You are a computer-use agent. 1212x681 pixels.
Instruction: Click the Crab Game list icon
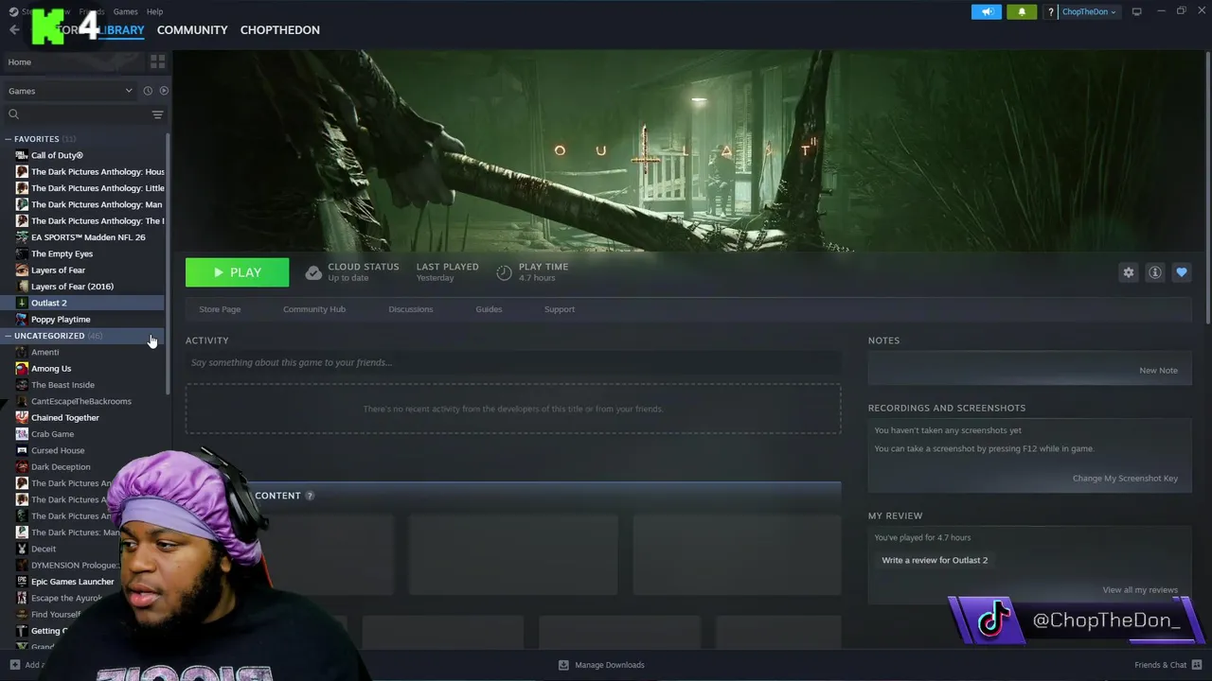(22, 434)
